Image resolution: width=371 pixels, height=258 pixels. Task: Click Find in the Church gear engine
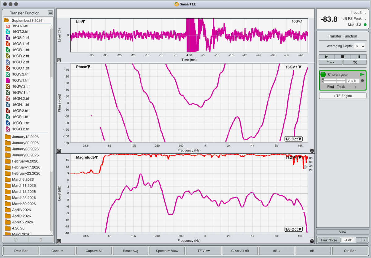pos(330,87)
